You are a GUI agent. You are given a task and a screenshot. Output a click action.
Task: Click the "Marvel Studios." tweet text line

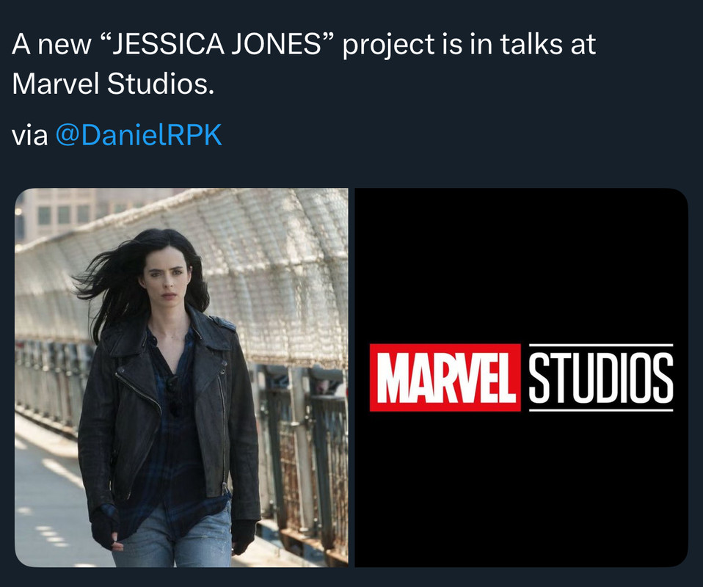pyautogui.click(x=114, y=84)
